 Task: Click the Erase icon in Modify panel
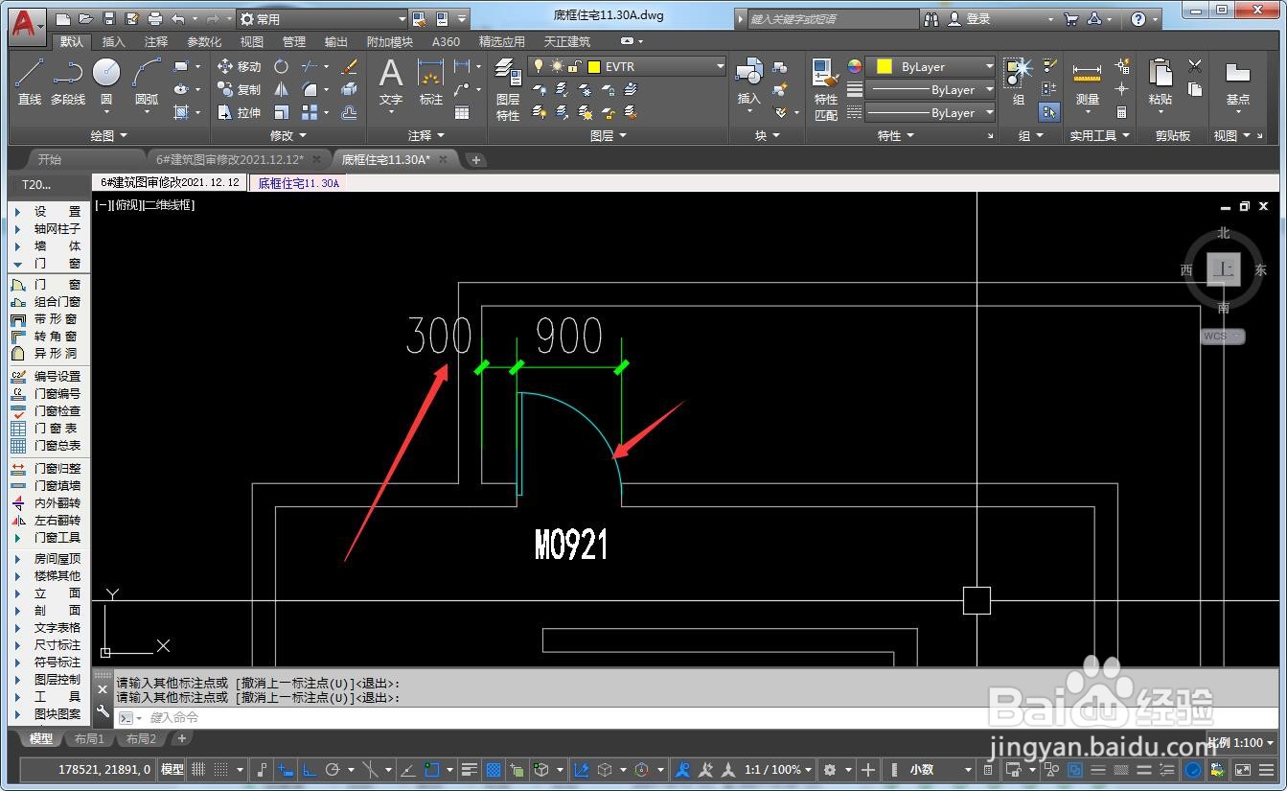(x=349, y=66)
